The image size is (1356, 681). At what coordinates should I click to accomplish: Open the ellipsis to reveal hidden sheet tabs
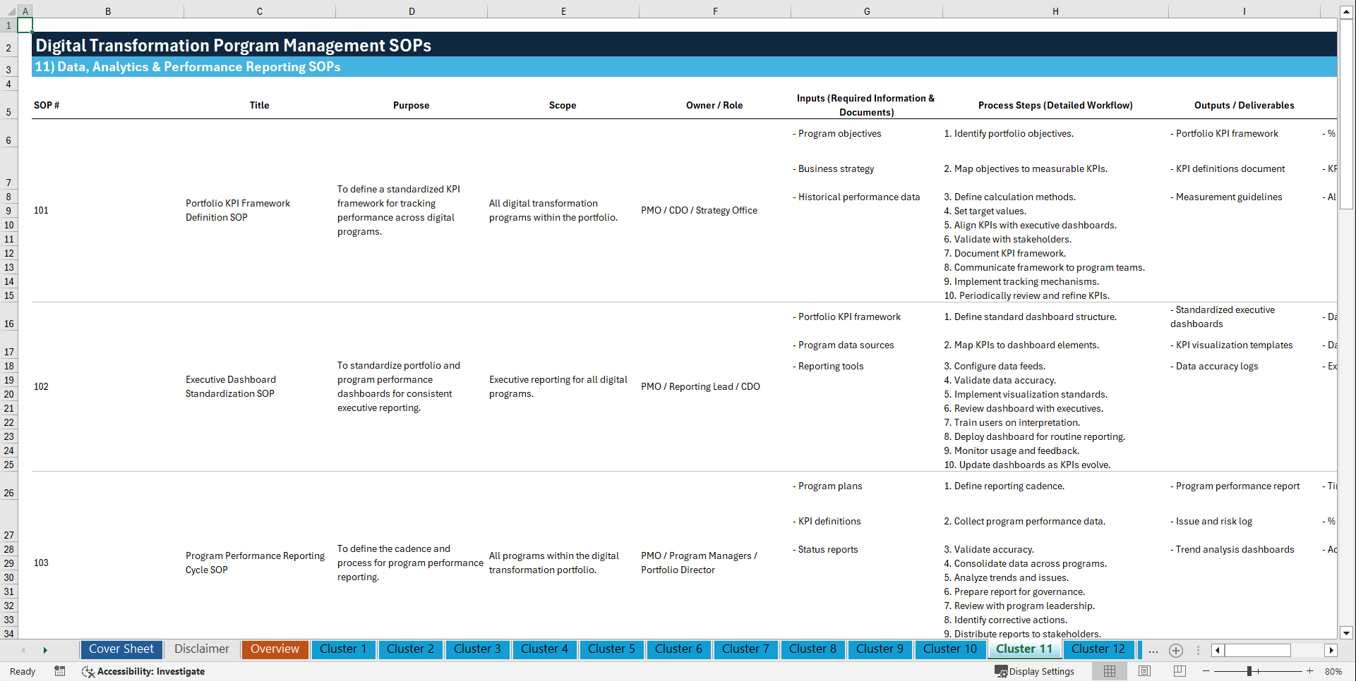[1153, 650]
